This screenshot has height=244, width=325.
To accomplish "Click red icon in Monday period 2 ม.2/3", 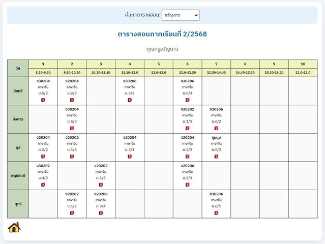I will pos(72,100).
